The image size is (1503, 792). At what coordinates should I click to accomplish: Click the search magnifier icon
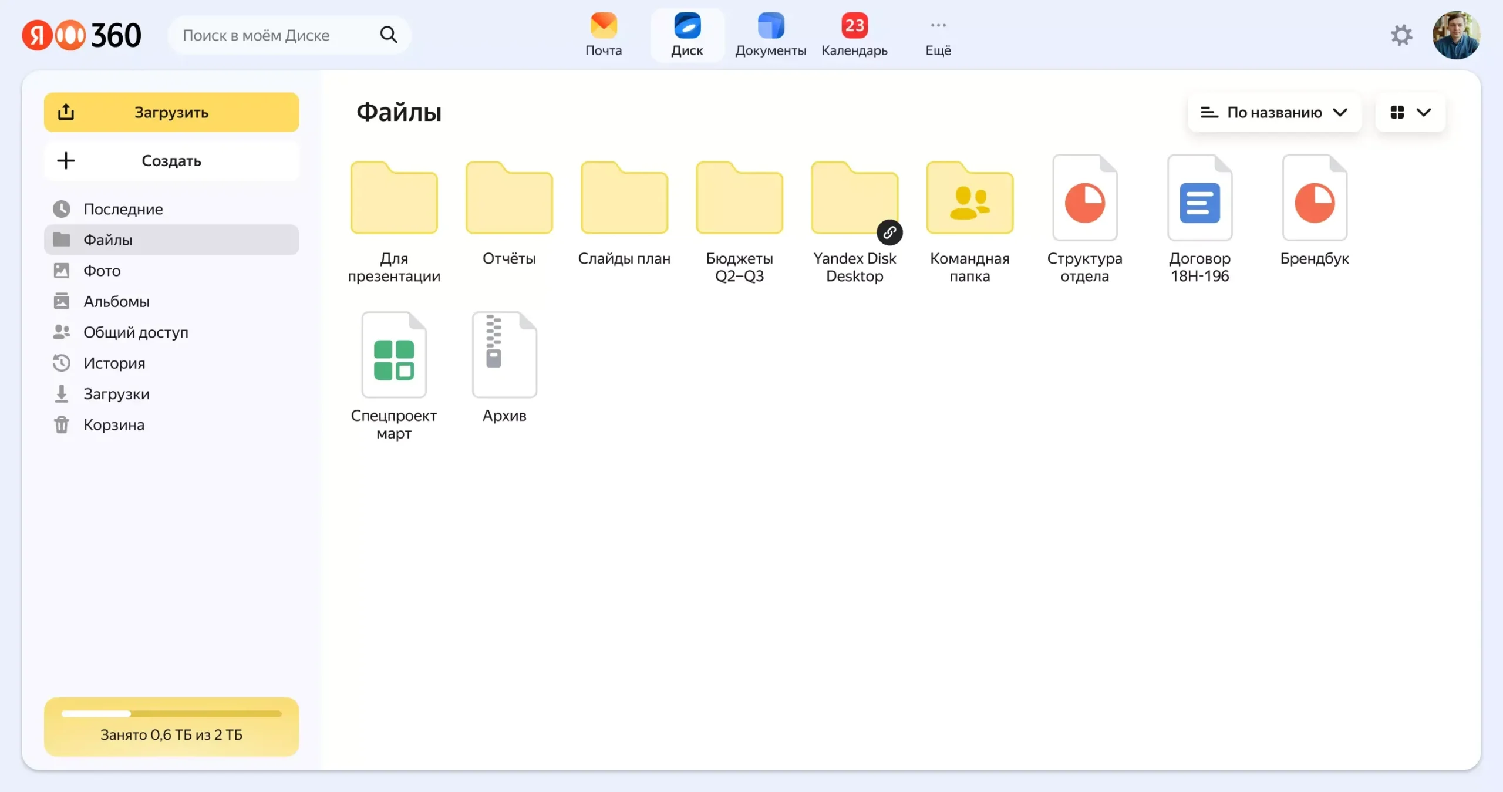pyautogui.click(x=388, y=35)
